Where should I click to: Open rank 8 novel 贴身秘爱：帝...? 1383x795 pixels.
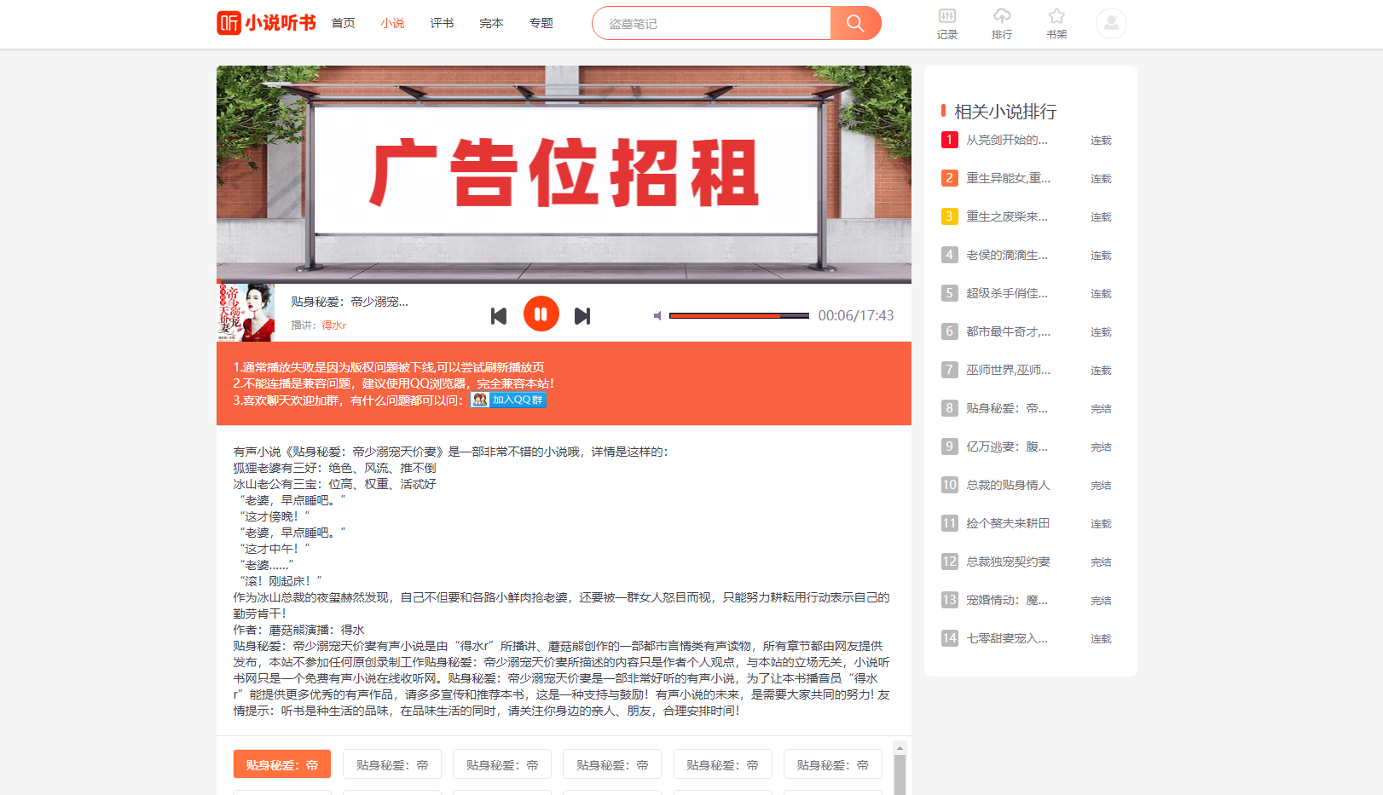tap(1007, 408)
